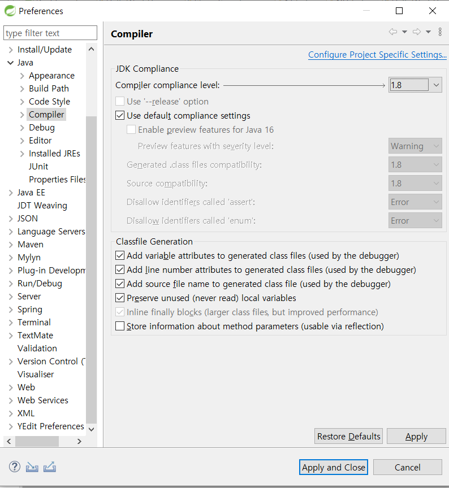This screenshot has height=488, width=449.
Task: Toggle Use '--release' option checkbox
Action: (120, 102)
